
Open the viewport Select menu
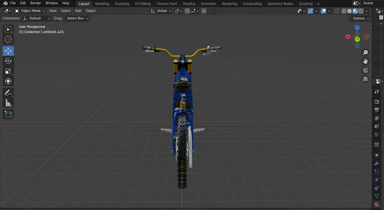[x=66, y=11]
